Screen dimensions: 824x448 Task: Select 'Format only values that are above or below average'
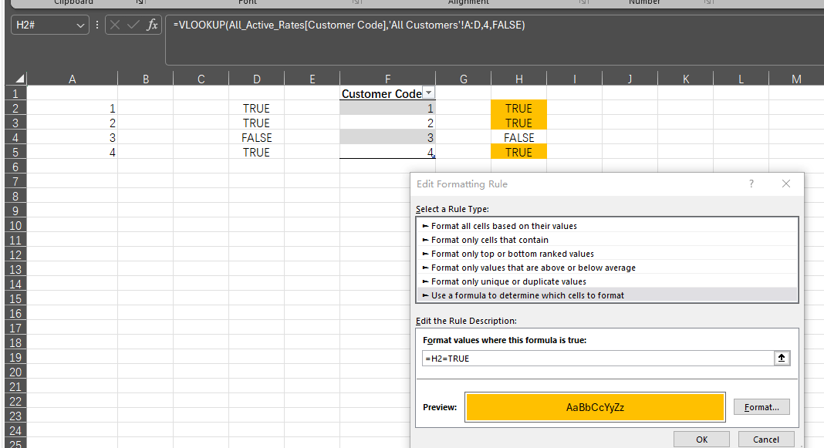[607, 268]
